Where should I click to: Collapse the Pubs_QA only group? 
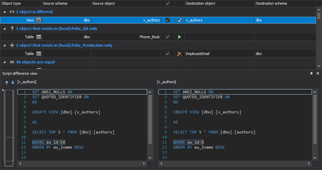pos(5,29)
